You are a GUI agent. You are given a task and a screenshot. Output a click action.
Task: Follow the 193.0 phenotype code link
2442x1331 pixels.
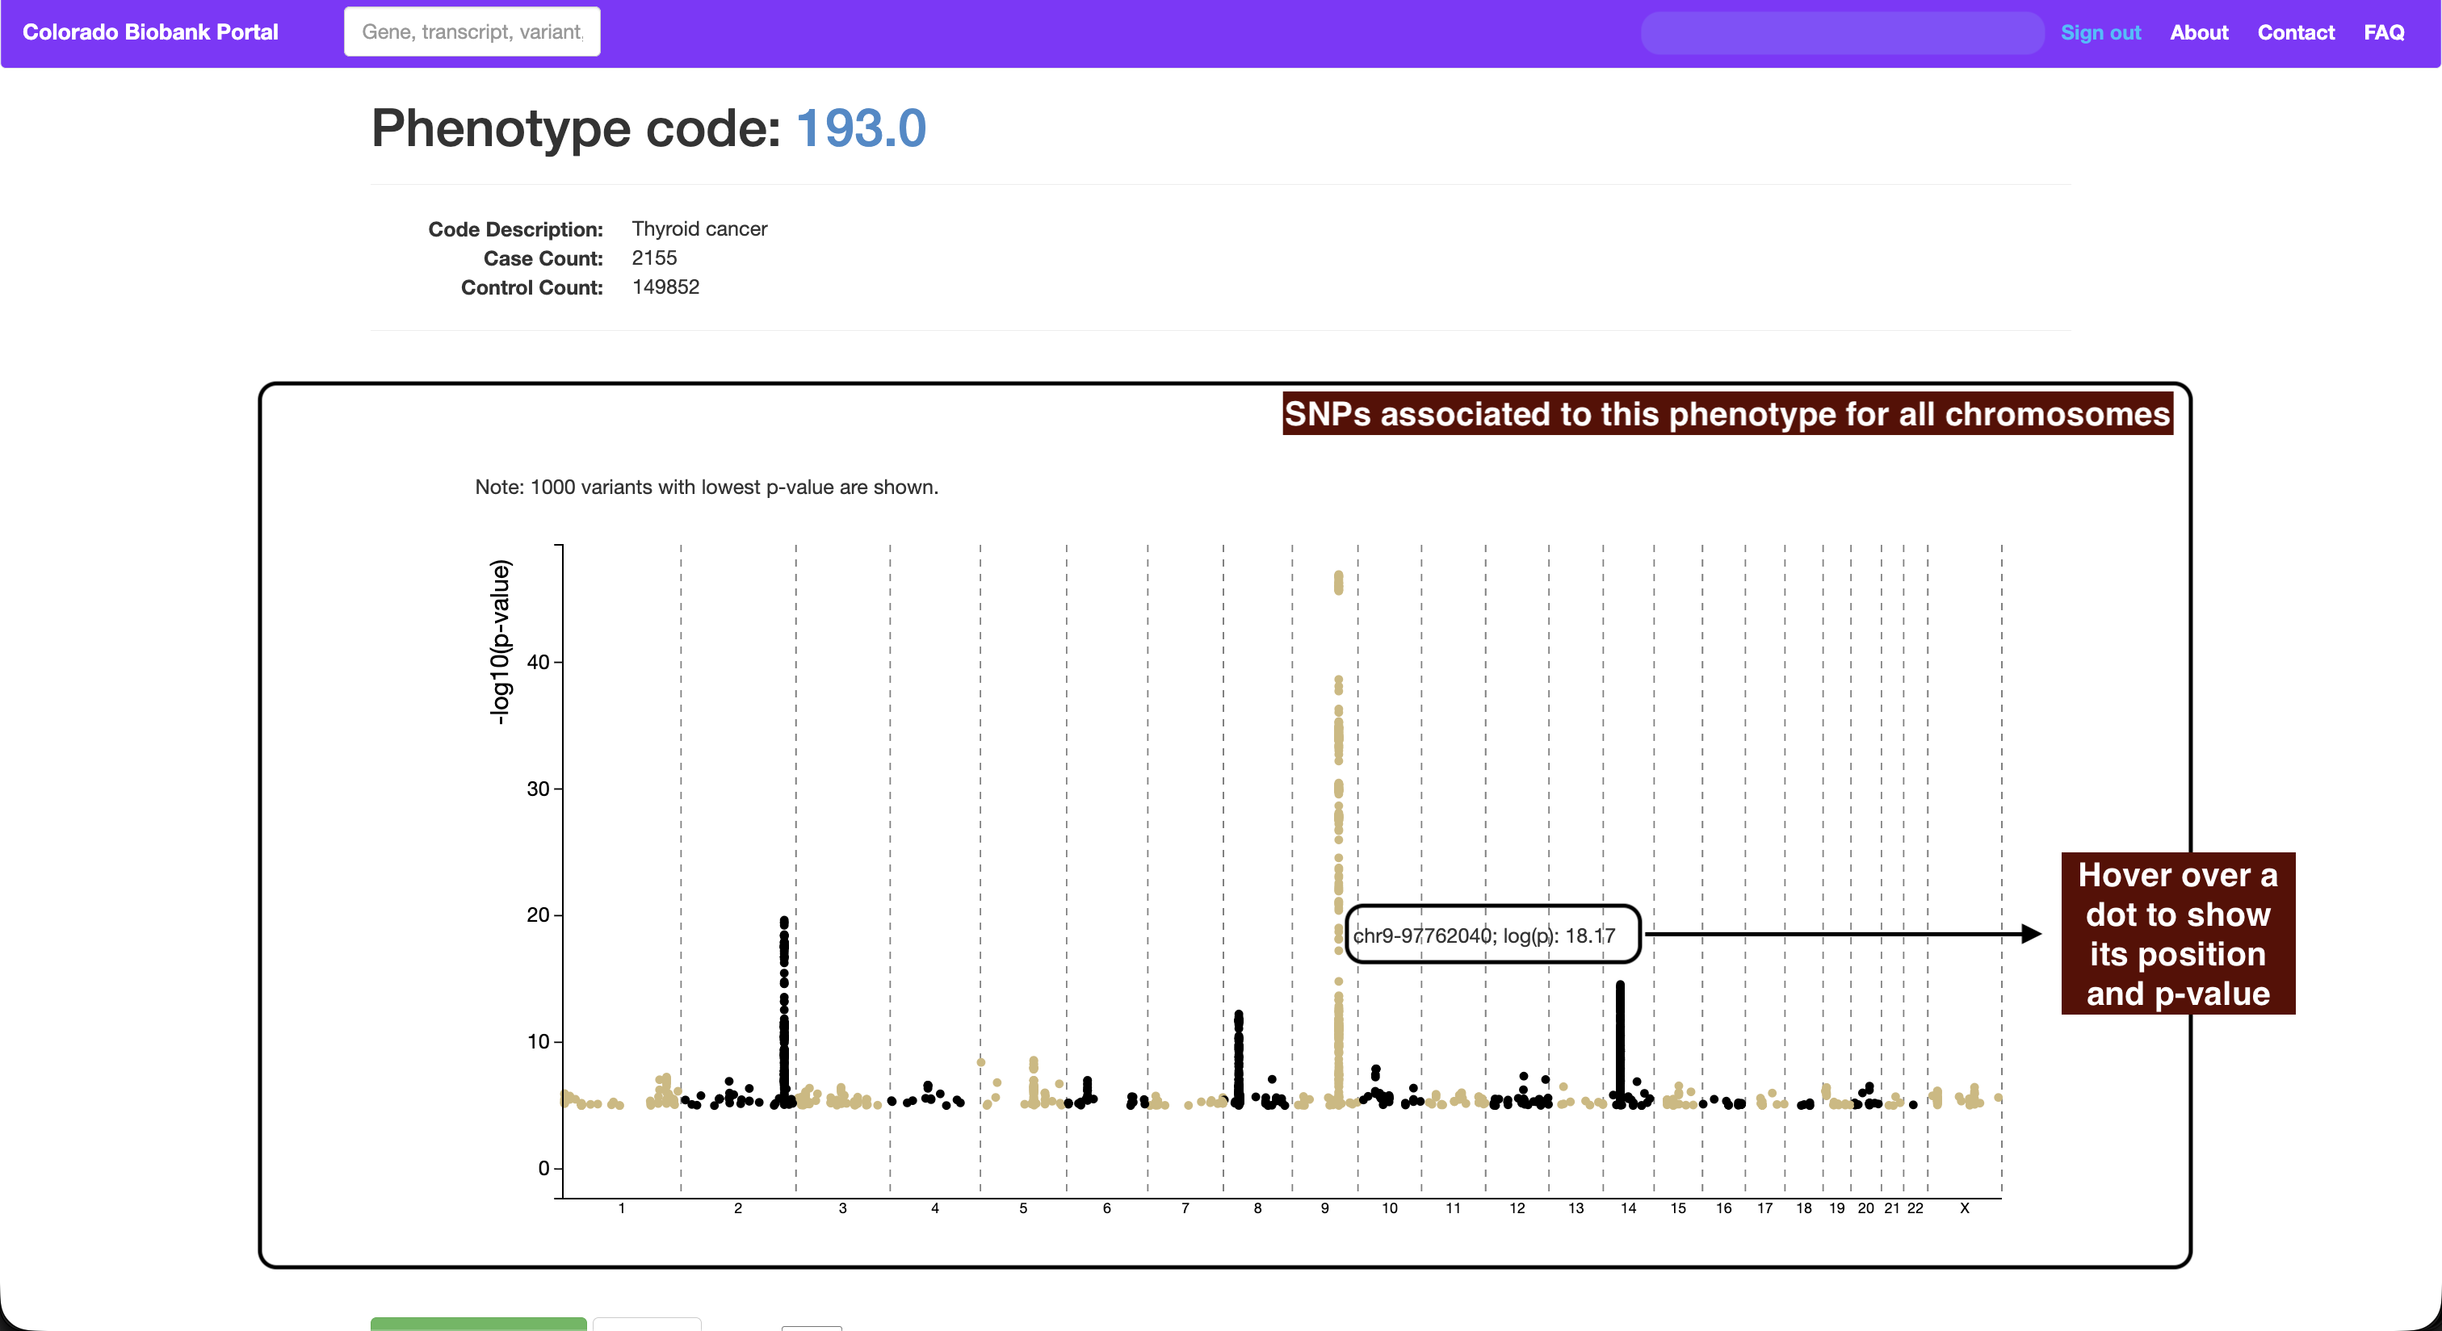tap(861, 128)
